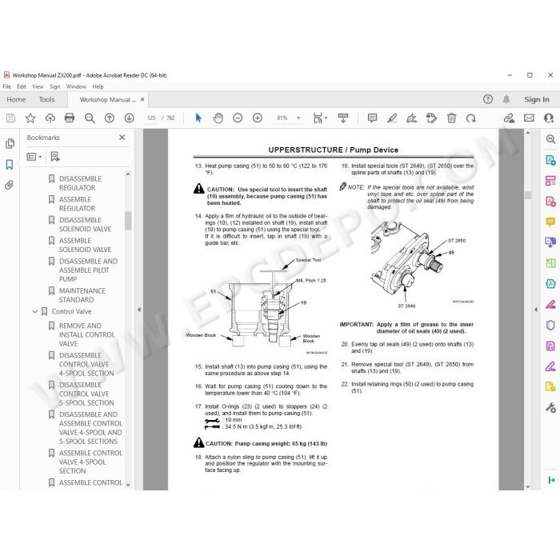Screen dimensions: 560x560
Task: Open the Window menu
Action: pyautogui.click(x=76, y=86)
